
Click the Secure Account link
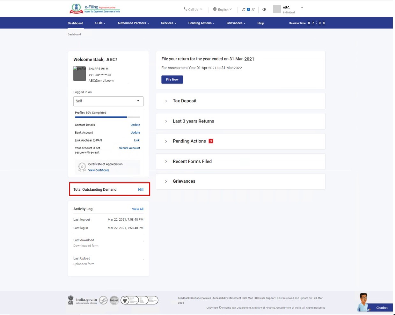pos(129,148)
